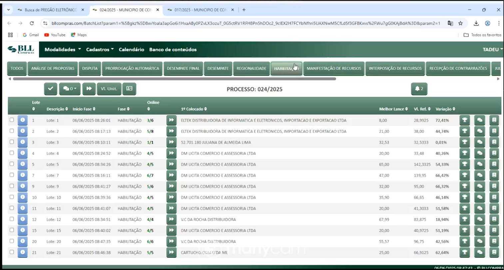This screenshot has width=504, height=270.
Task: Switch to the DISPUTA tab
Action: tap(90, 69)
